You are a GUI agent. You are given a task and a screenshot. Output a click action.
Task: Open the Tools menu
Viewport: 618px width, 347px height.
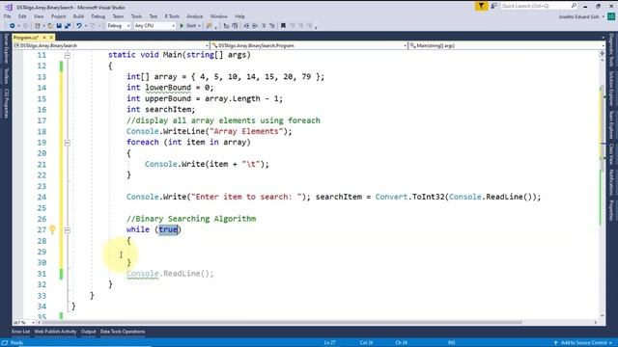pos(136,16)
